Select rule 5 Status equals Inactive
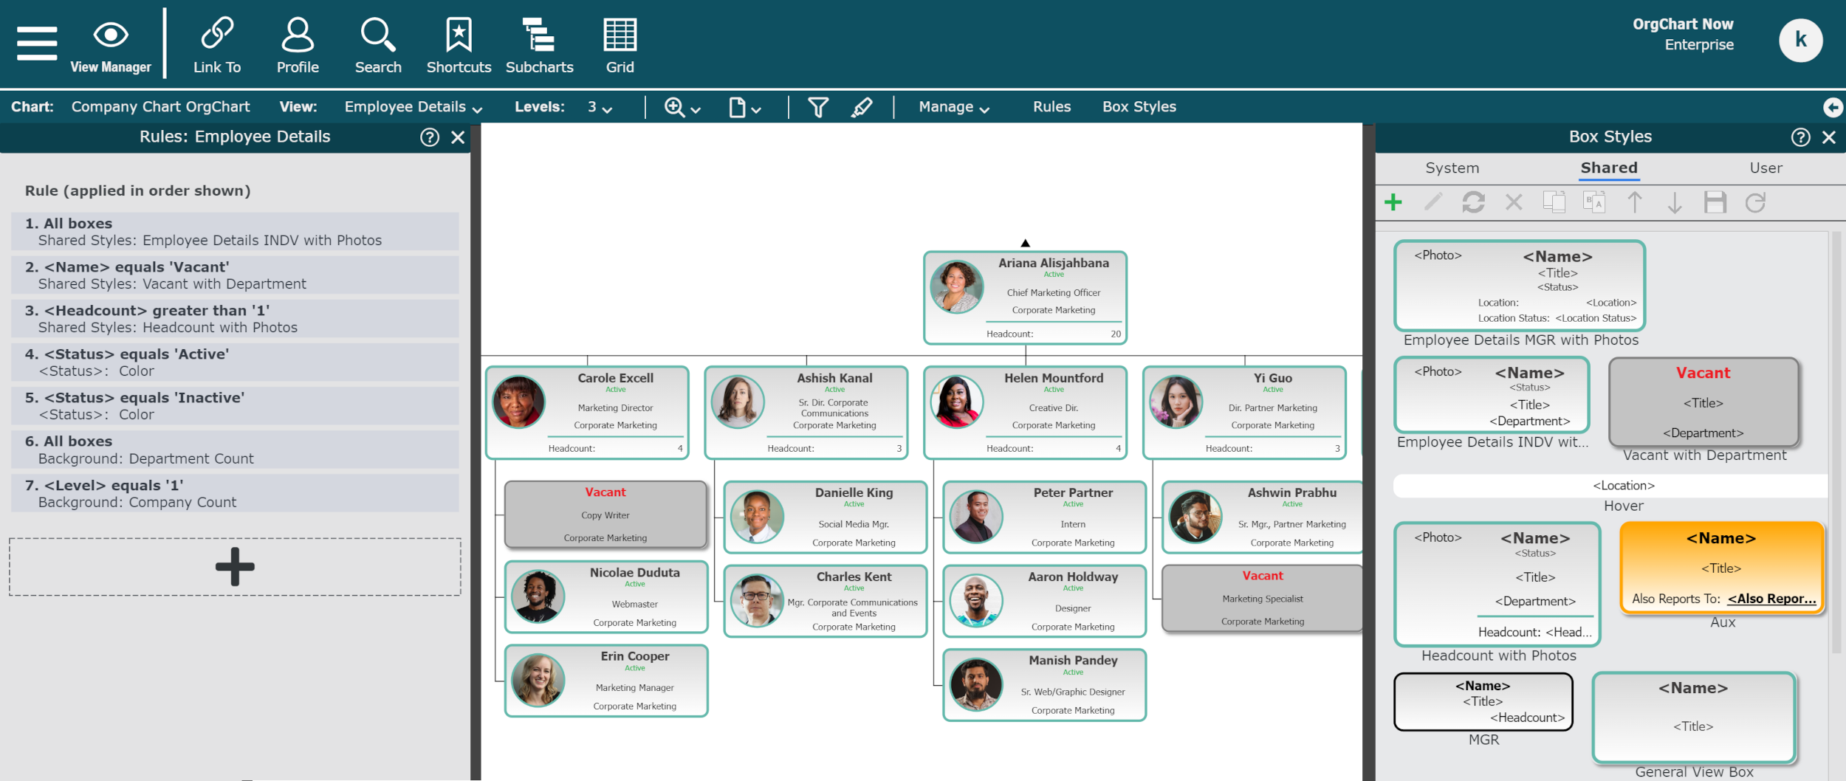 (235, 406)
